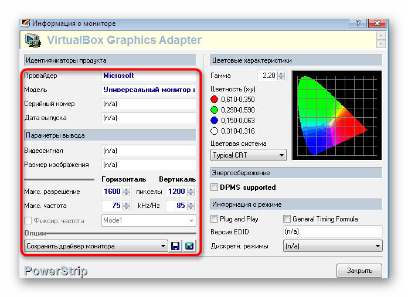Increase vertical max frequency 85
This screenshot has height=297, width=408.
click(191, 203)
